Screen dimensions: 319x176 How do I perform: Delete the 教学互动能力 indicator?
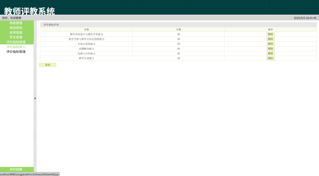point(271,58)
